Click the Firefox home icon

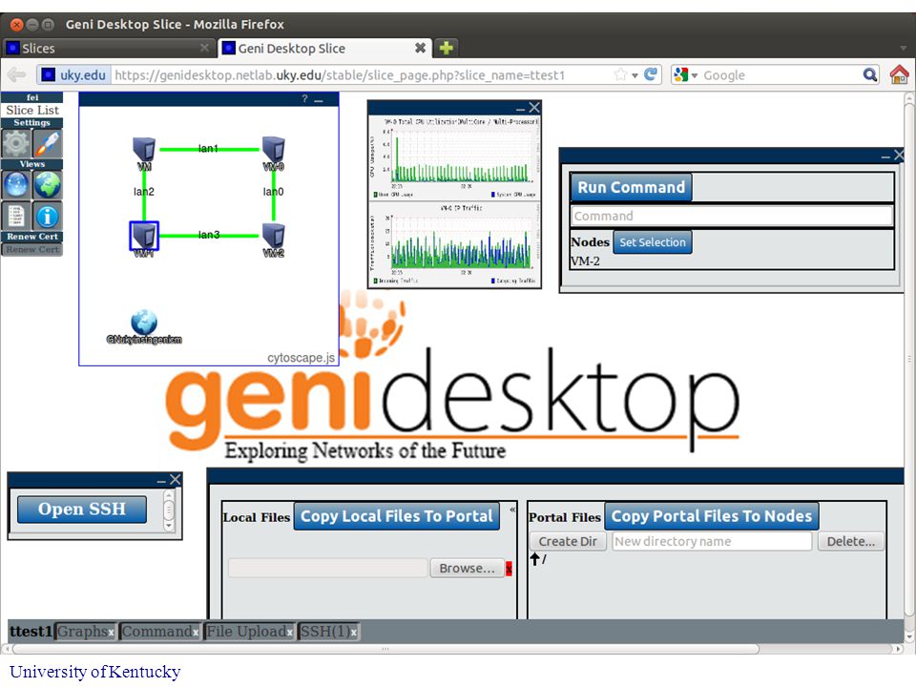click(x=899, y=74)
